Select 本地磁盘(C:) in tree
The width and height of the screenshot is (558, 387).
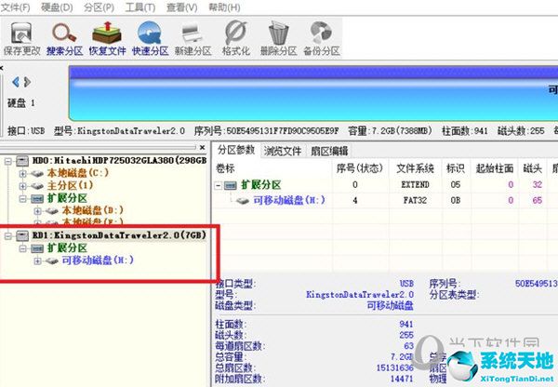78,173
